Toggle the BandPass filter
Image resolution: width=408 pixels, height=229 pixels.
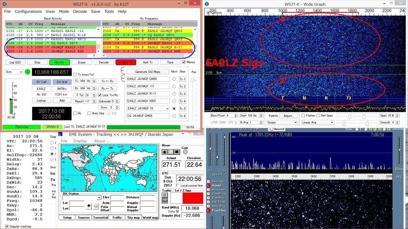[x=208, y=194]
